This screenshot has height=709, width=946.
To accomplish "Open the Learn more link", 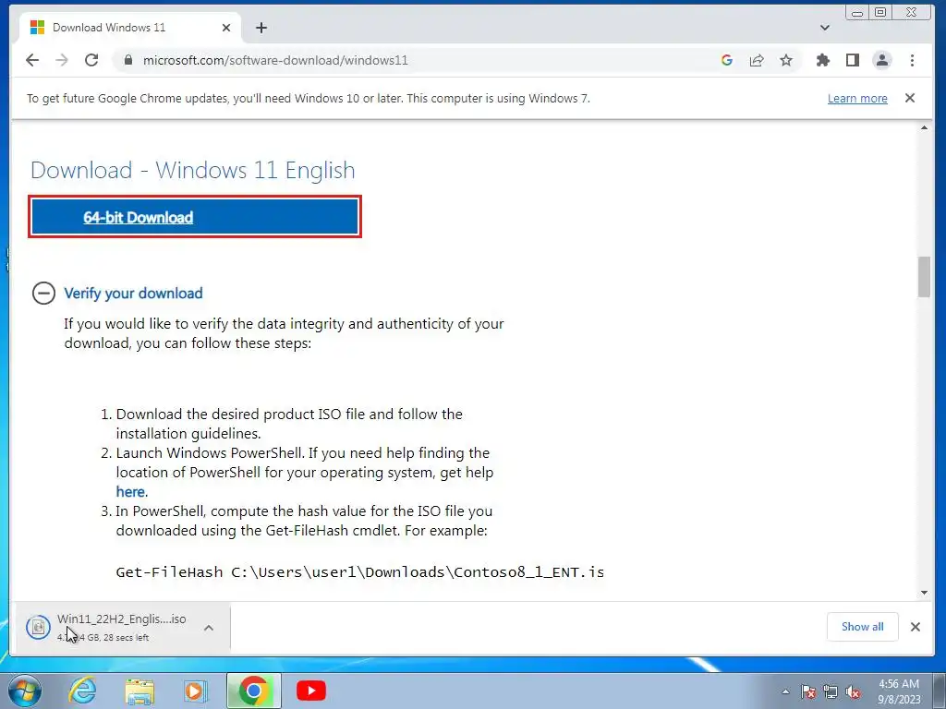I will point(857,98).
